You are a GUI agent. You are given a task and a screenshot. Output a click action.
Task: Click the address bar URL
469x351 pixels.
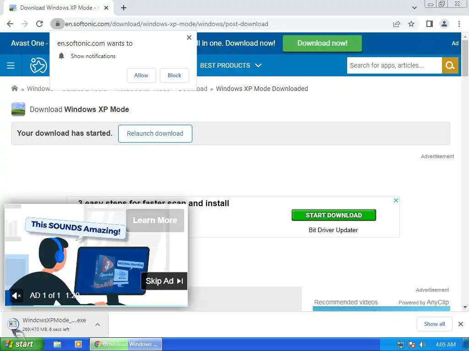[167, 24]
